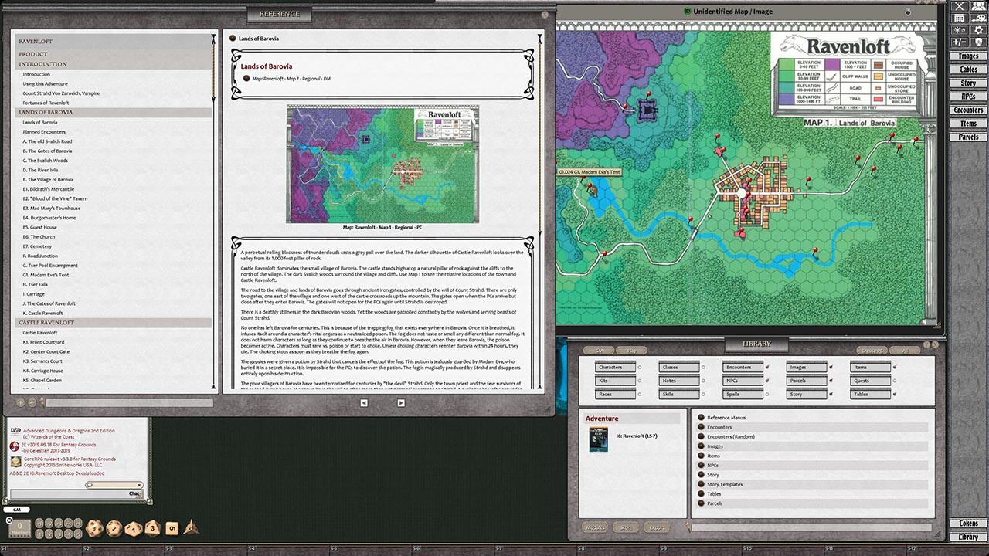Open the Modifiers +/- tool

pos(958,42)
